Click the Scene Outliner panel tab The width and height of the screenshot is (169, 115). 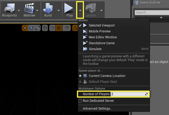pos(150,3)
